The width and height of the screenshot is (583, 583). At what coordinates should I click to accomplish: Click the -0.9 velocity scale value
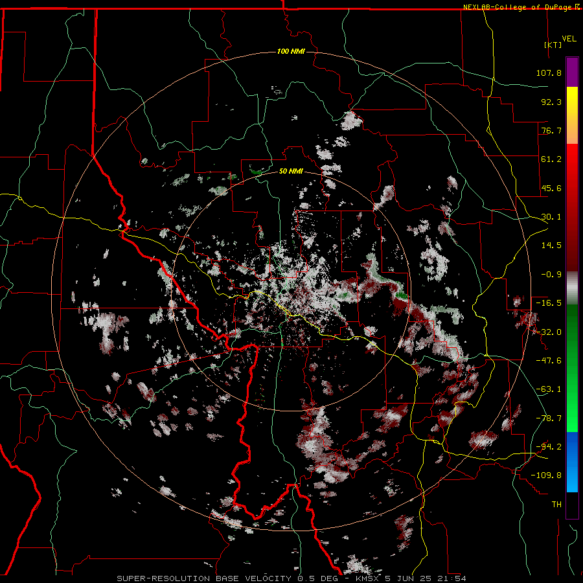click(551, 275)
